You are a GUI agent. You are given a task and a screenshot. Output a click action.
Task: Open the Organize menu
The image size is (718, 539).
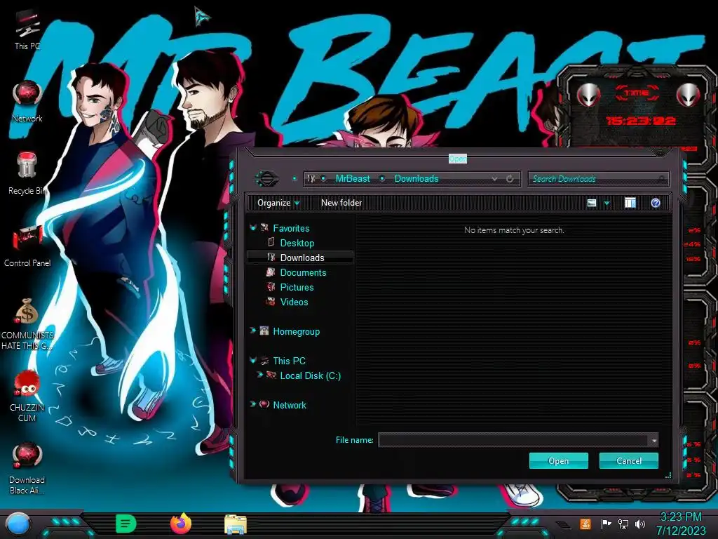(x=278, y=203)
